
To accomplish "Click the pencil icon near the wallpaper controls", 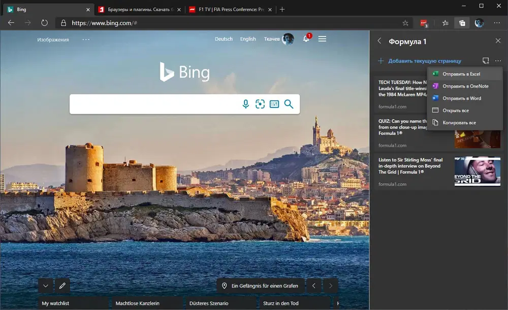I will 62,286.
